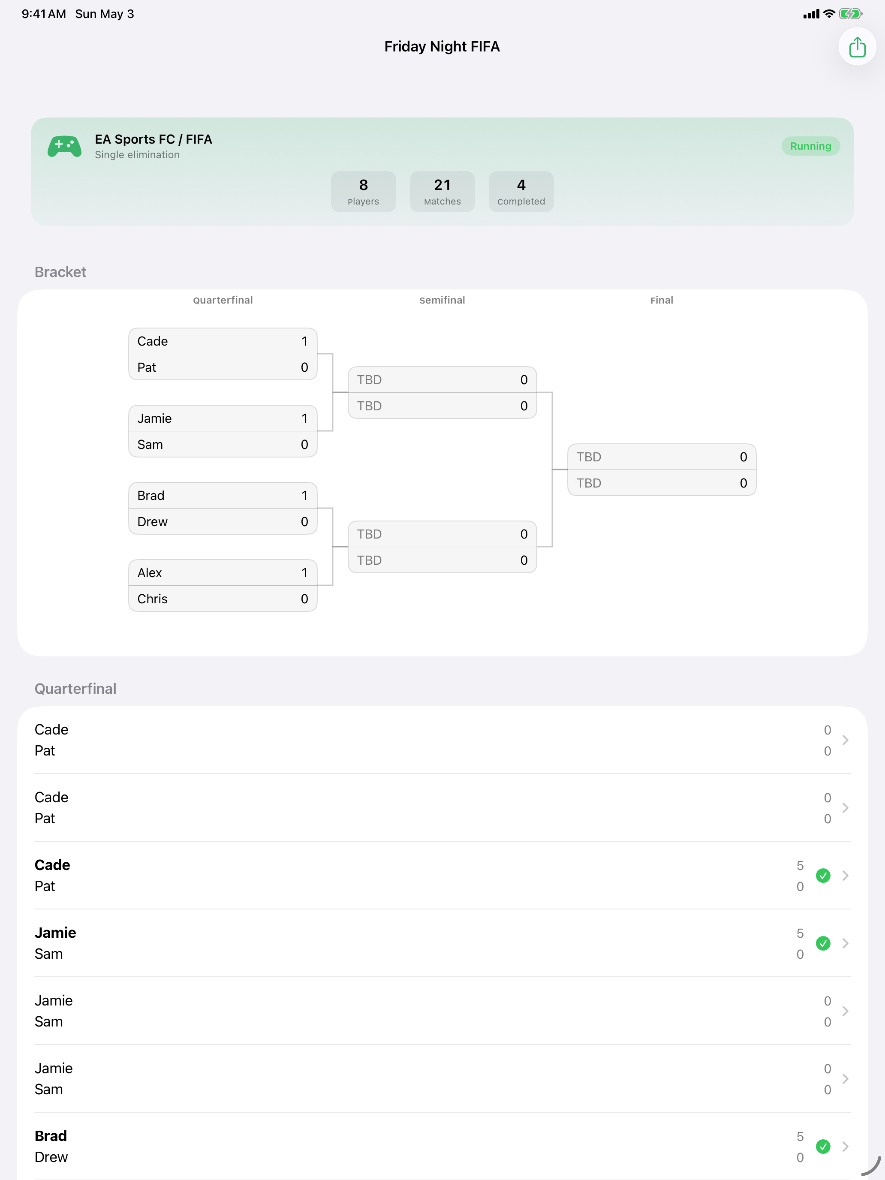Open the lower semifinal TBD match box

pyautogui.click(x=442, y=547)
